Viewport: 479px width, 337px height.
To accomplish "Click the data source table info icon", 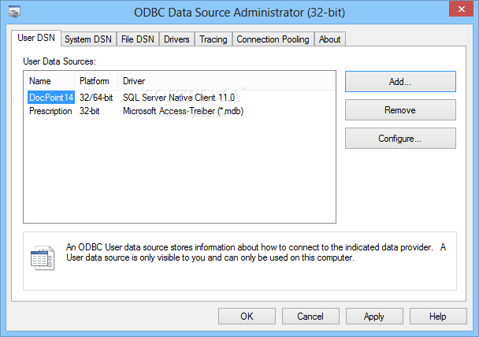I will [x=43, y=258].
